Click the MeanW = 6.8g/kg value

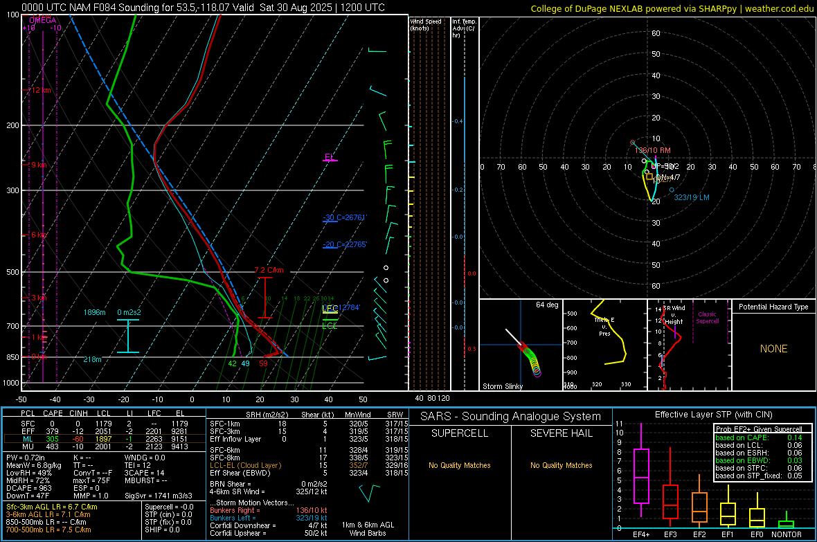33,465
